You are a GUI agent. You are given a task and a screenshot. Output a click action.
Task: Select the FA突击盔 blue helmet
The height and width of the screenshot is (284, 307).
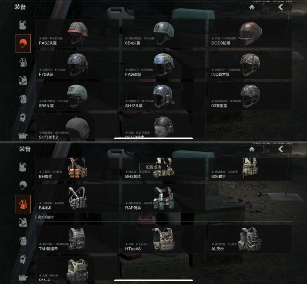164,65
